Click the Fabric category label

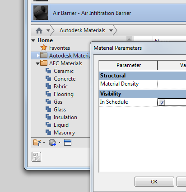click(61, 86)
